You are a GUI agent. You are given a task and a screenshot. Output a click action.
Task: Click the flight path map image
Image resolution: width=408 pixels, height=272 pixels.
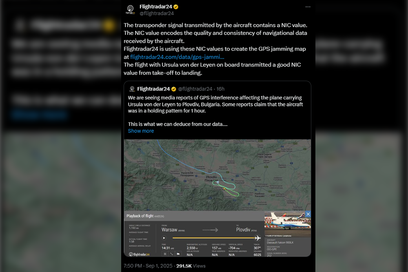(217, 175)
